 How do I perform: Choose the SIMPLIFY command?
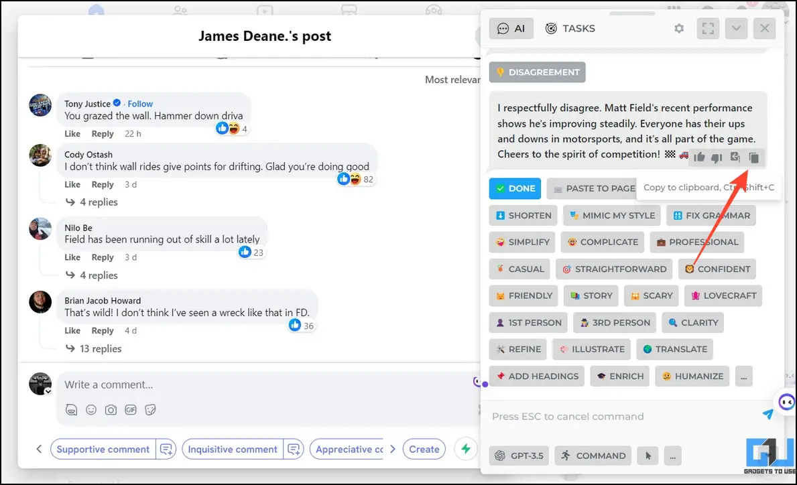pyautogui.click(x=523, y=242)
